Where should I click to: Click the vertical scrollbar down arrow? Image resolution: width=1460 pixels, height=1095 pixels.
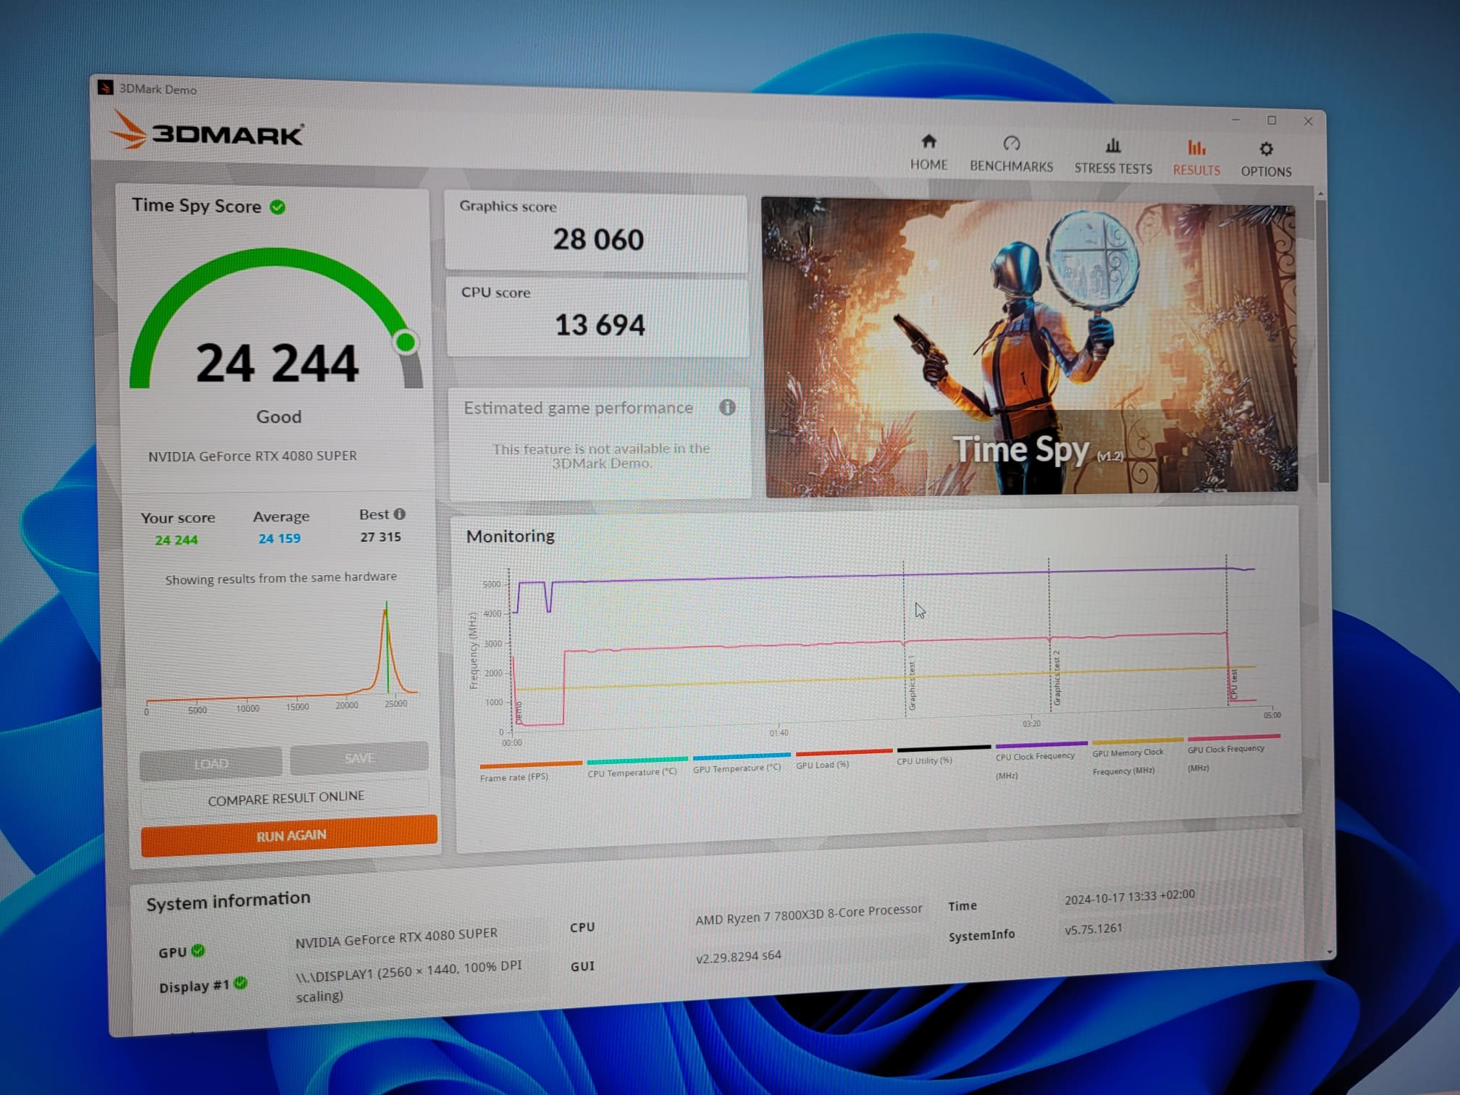pos(1329,951)
